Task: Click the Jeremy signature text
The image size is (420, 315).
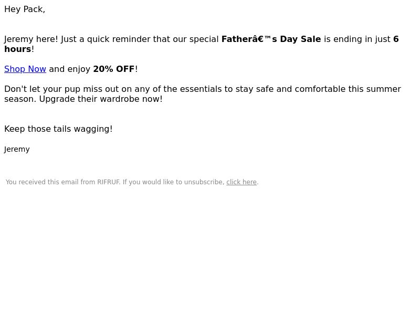Action: [17, 149]
